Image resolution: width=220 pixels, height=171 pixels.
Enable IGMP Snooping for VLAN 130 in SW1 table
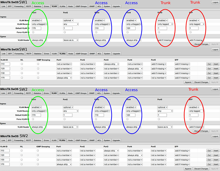[38, 73]
